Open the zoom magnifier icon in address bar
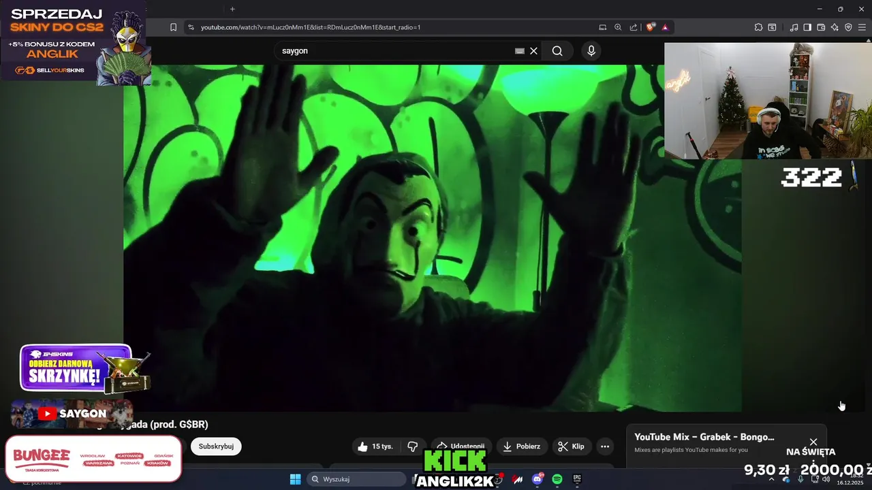Screen dimensions: 872x490 pyautogui.click(x=618, y=27)
